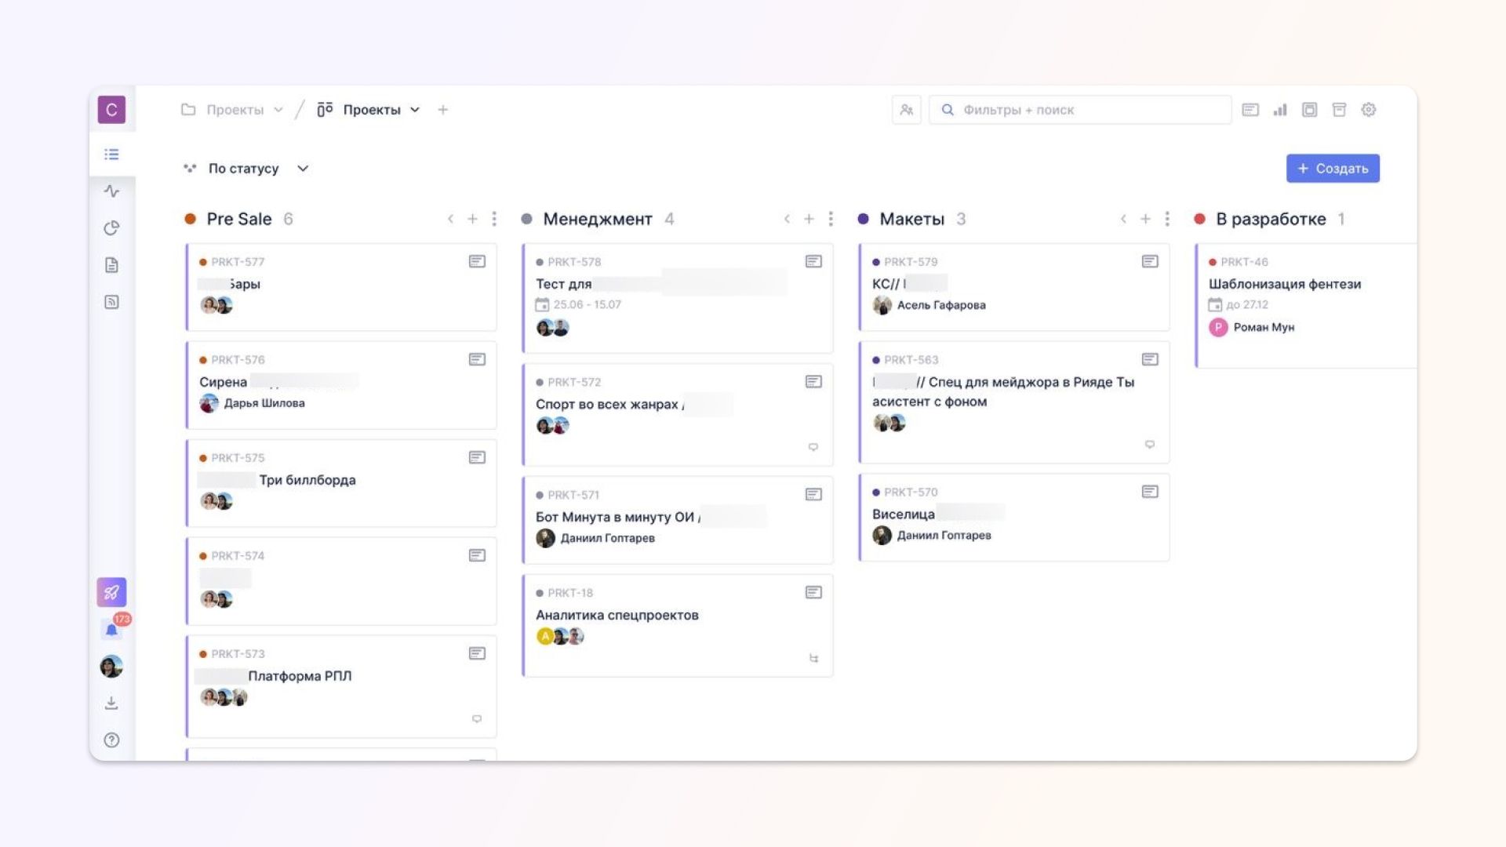Click the archive box icon in the top toolbar
Viewport: 1506px width, 847px height.
tap(1339, 110)
